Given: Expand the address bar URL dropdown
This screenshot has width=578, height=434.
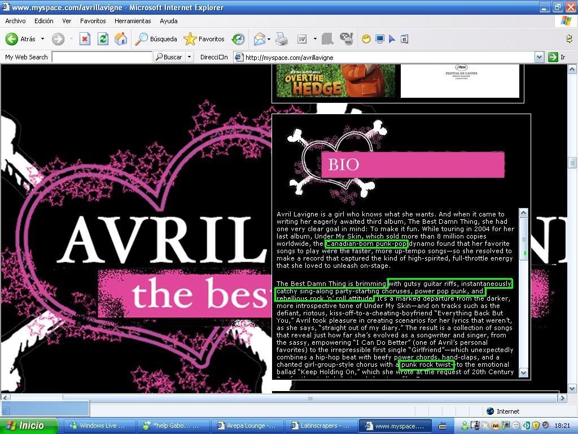Looking at the screenshot, I should point(539,57).
